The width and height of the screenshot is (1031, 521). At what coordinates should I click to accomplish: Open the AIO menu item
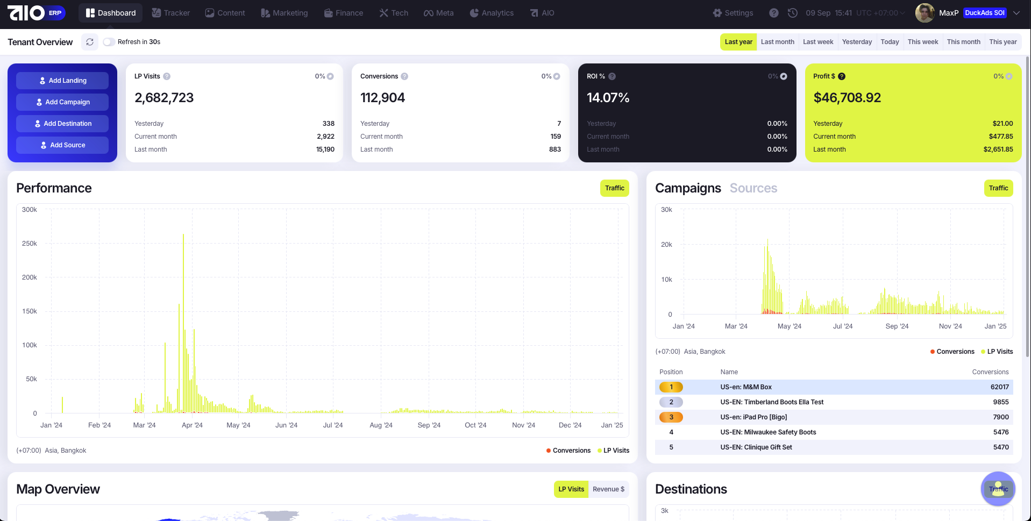point(542,13)
